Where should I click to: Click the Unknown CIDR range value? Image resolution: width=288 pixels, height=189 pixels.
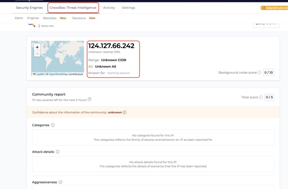114,60
